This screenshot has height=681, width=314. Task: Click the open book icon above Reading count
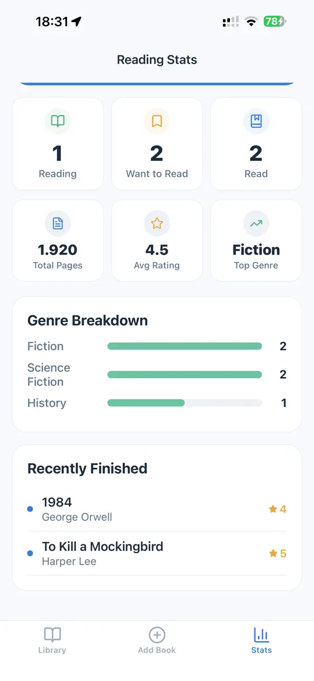click(58, 121)
